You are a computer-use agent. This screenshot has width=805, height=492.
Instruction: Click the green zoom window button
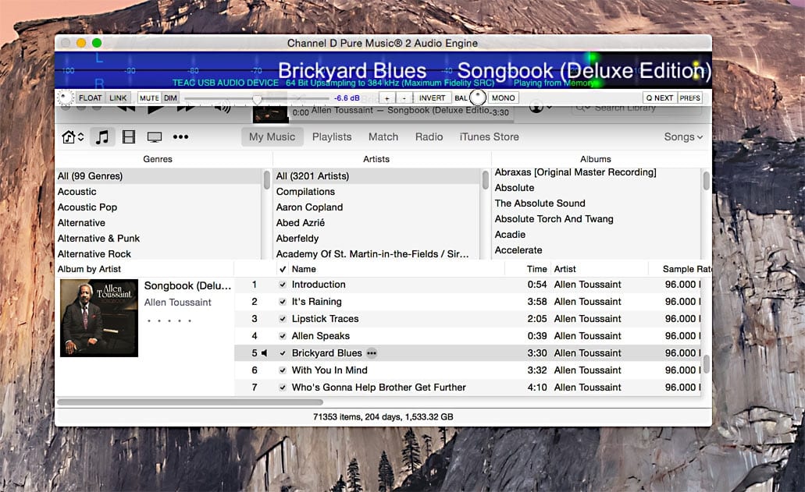pyautogui.click(x=97, y=43)
